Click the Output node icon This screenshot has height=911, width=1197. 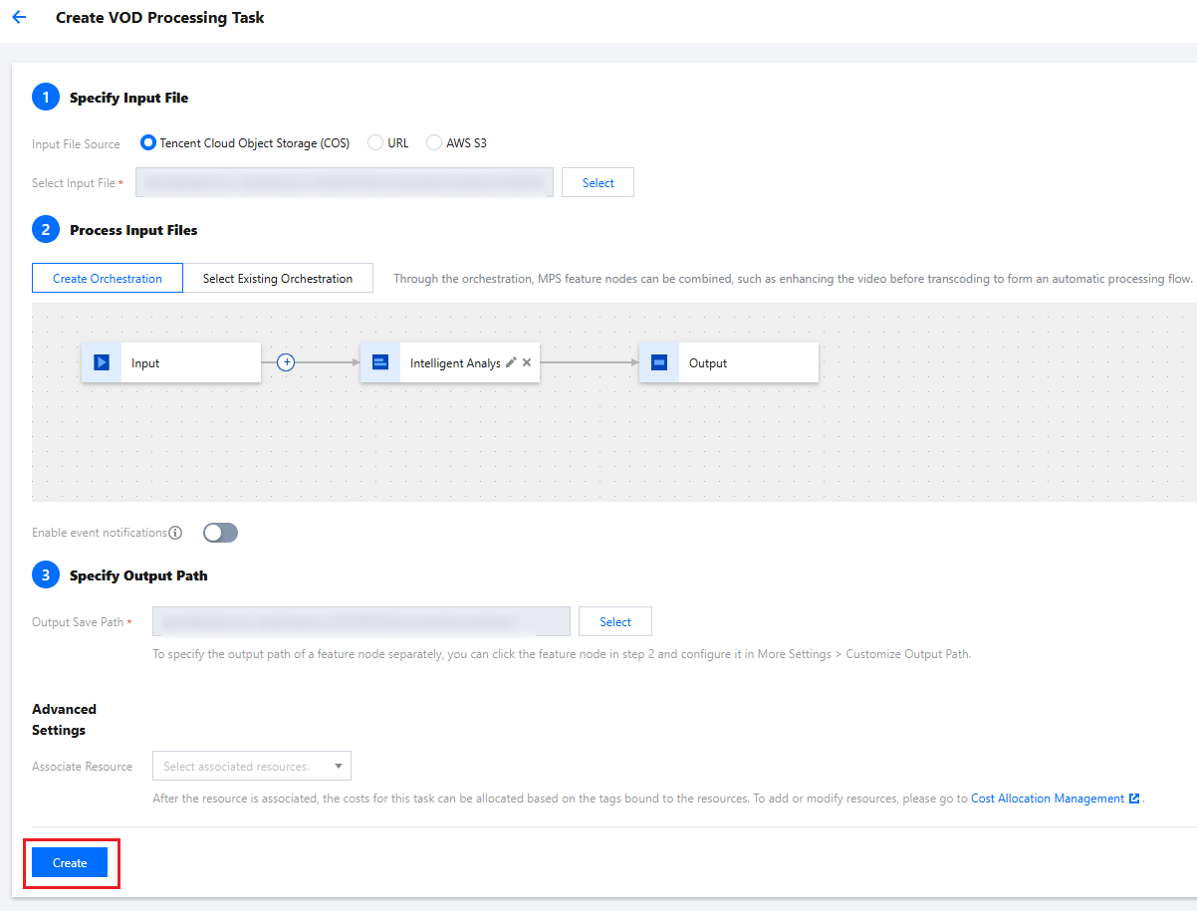tap(658, 363)
